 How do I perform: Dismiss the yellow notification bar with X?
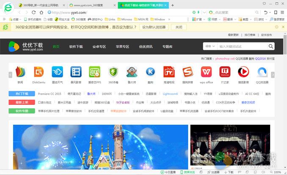click(x=283, y=27)
